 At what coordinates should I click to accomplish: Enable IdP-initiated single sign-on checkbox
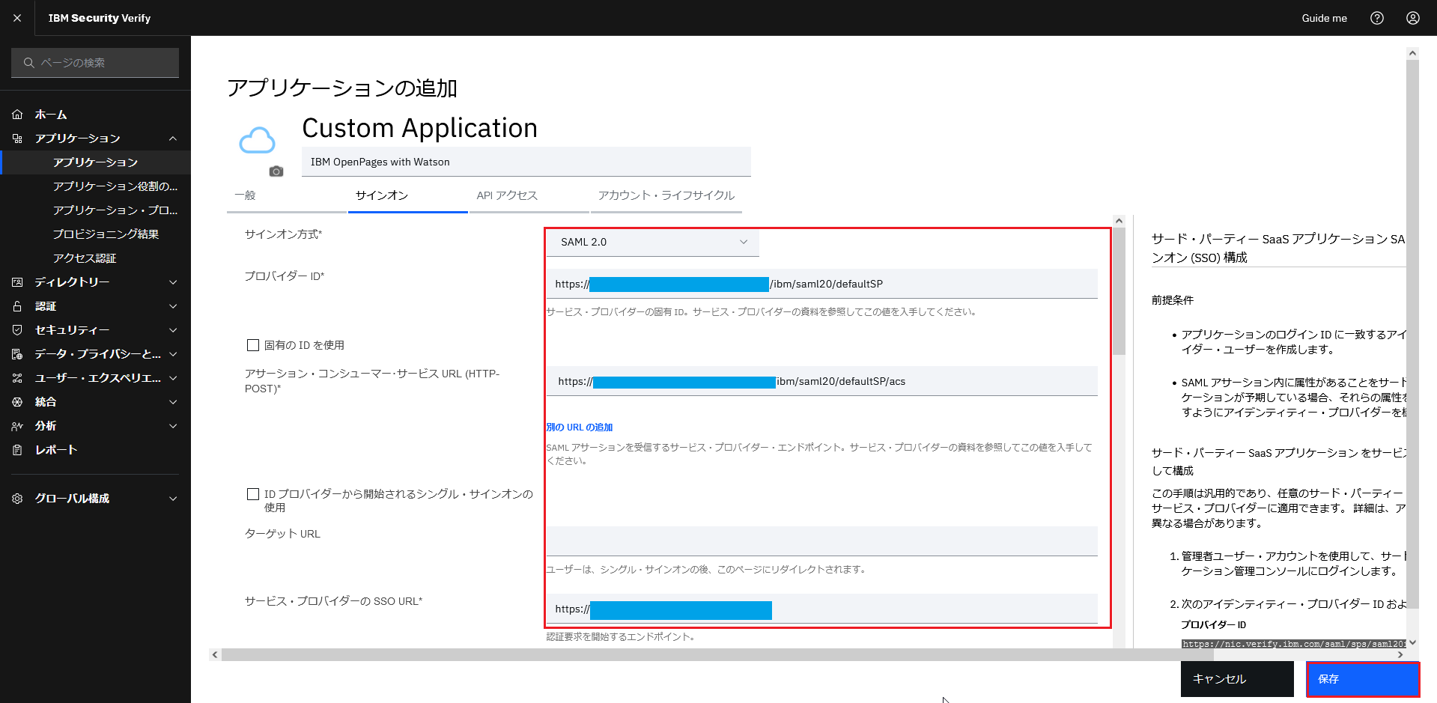[253, 494]
